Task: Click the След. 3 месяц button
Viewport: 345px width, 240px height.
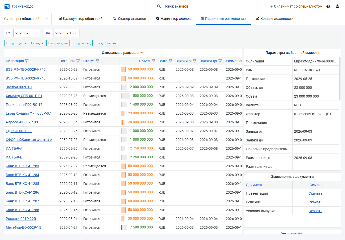Action: coord(106,43)
